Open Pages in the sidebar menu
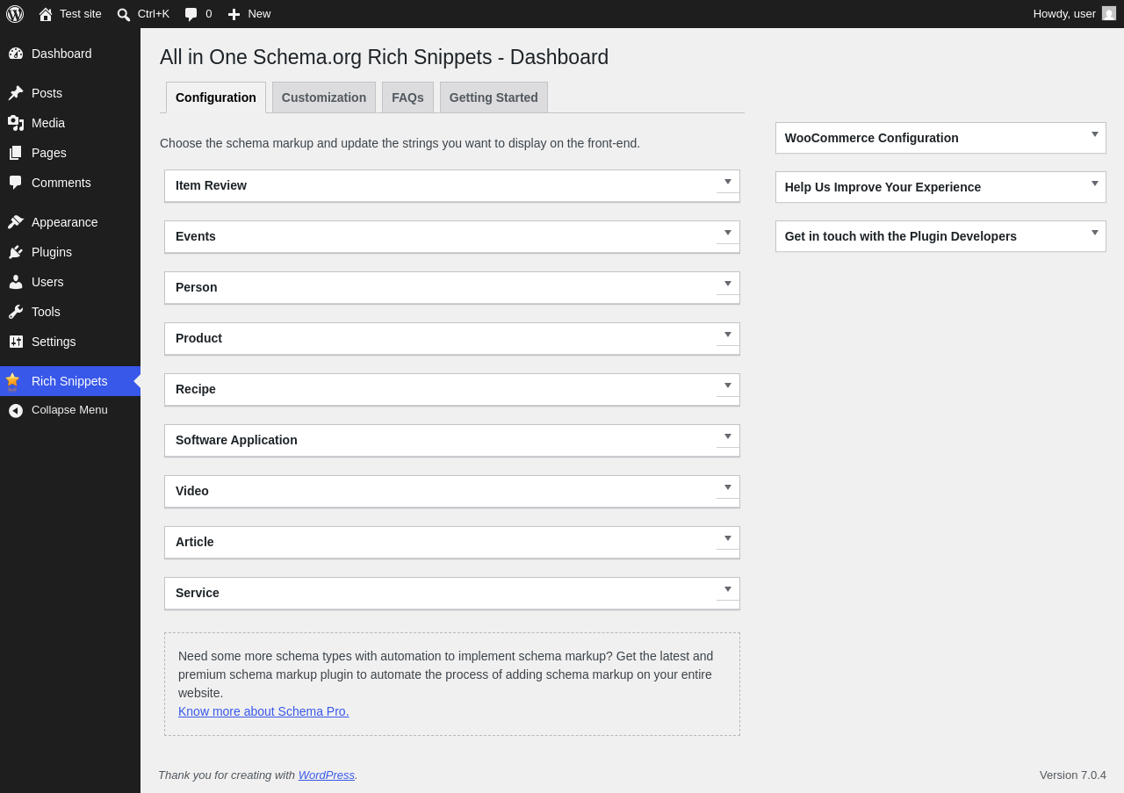 point(70,153)
